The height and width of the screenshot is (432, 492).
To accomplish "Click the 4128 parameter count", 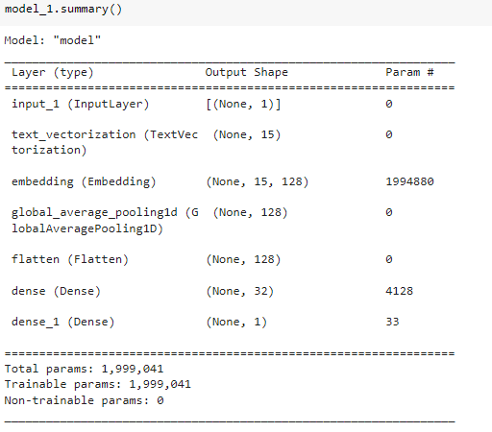I will pos(399,291).
